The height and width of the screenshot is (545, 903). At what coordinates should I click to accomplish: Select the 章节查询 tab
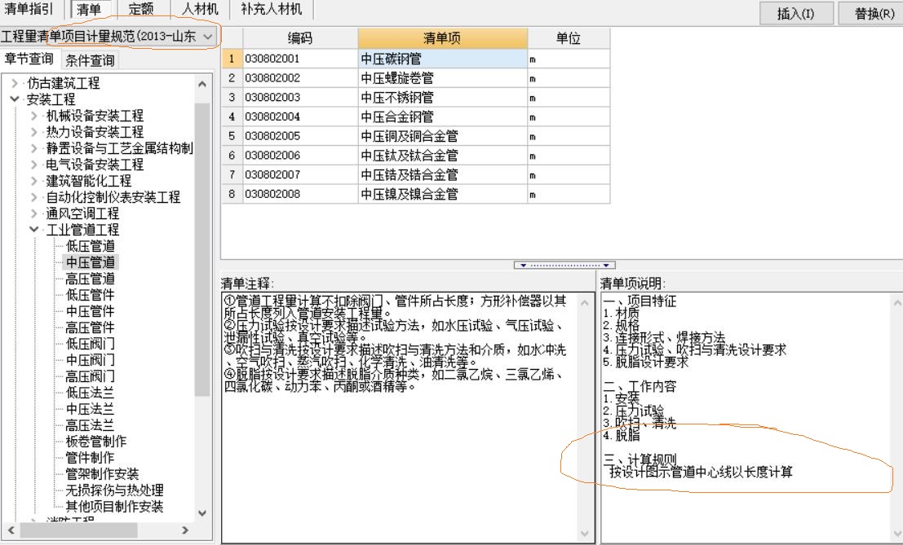coord(29,59)
